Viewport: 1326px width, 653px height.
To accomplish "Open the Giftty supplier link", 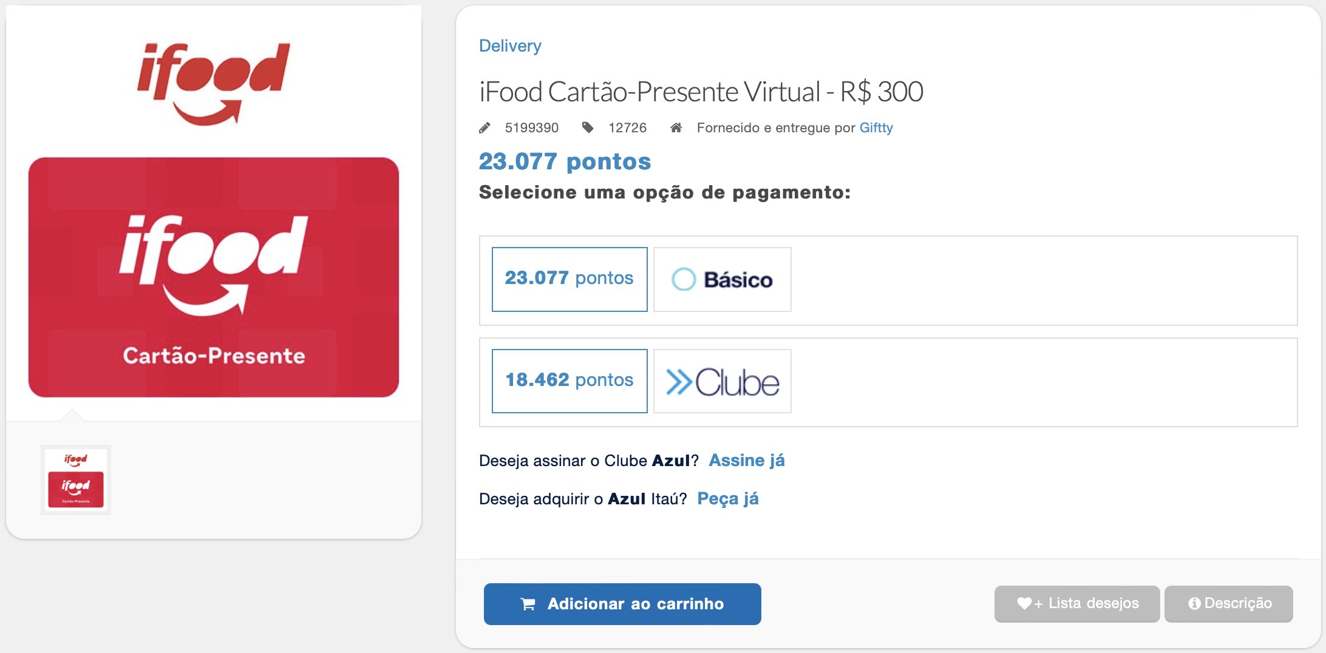I will coord(876,127).
